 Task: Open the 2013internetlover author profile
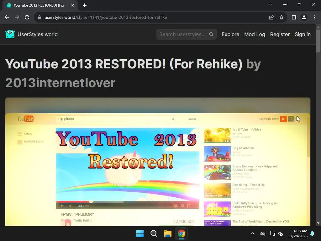point(60,83)
